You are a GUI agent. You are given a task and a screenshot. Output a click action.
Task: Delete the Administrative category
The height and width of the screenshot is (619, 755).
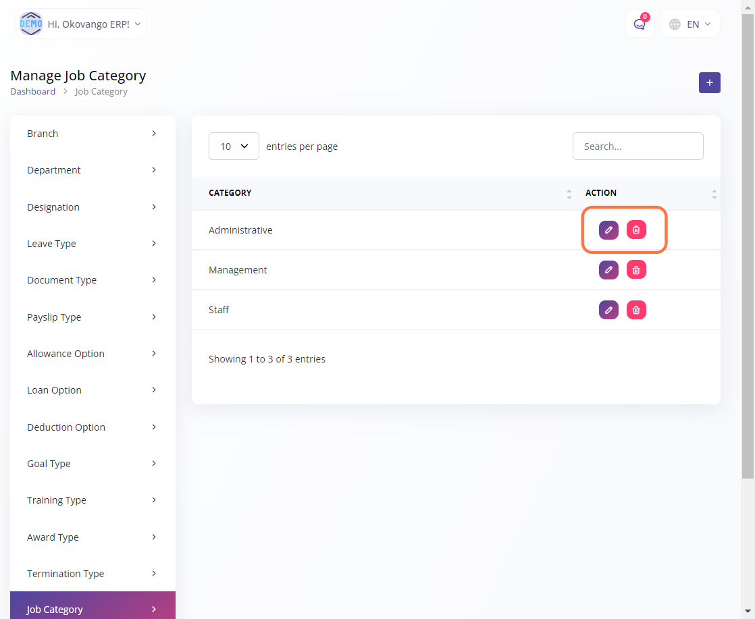point(636,230)
